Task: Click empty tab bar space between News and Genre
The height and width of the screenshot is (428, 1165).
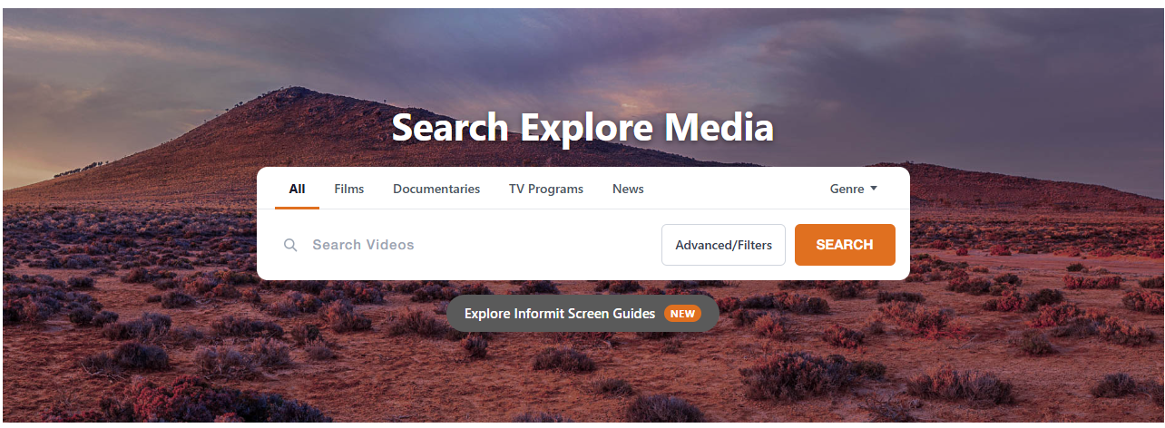Action: 735,189
